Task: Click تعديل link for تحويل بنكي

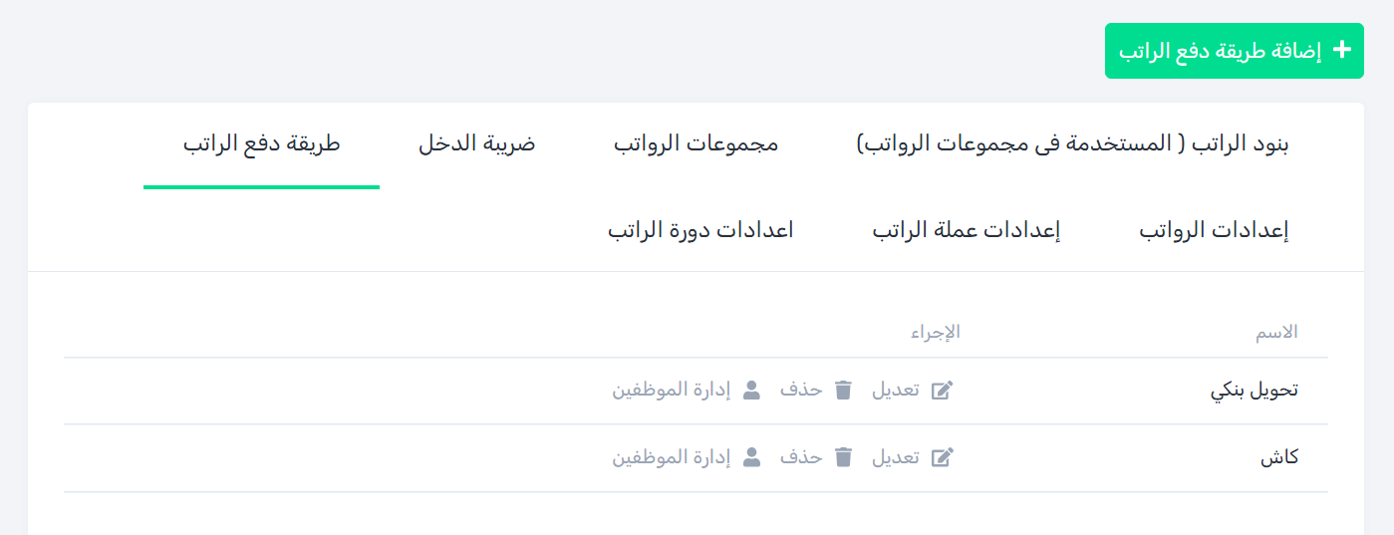Action: tap(896, 391)
